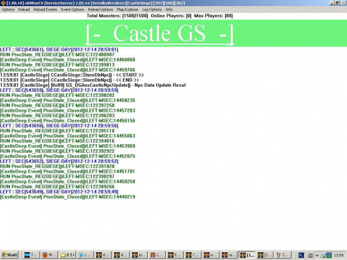Open the Map Explorer menu

[128, 10]
